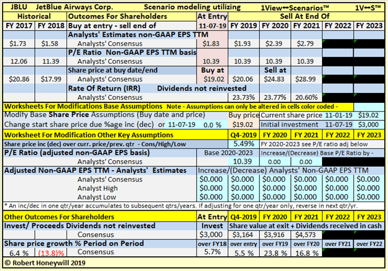Screen dimensions: 388x271
Task: Click the Worksheets For Modifications Base Assumptions heading
Action: coord(83,107)
